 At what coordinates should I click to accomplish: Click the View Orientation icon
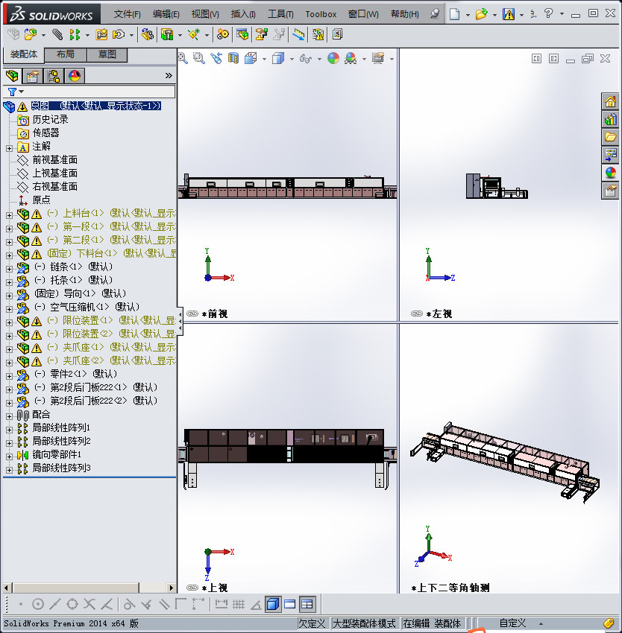pyautogui.click(x=251, y=59)
